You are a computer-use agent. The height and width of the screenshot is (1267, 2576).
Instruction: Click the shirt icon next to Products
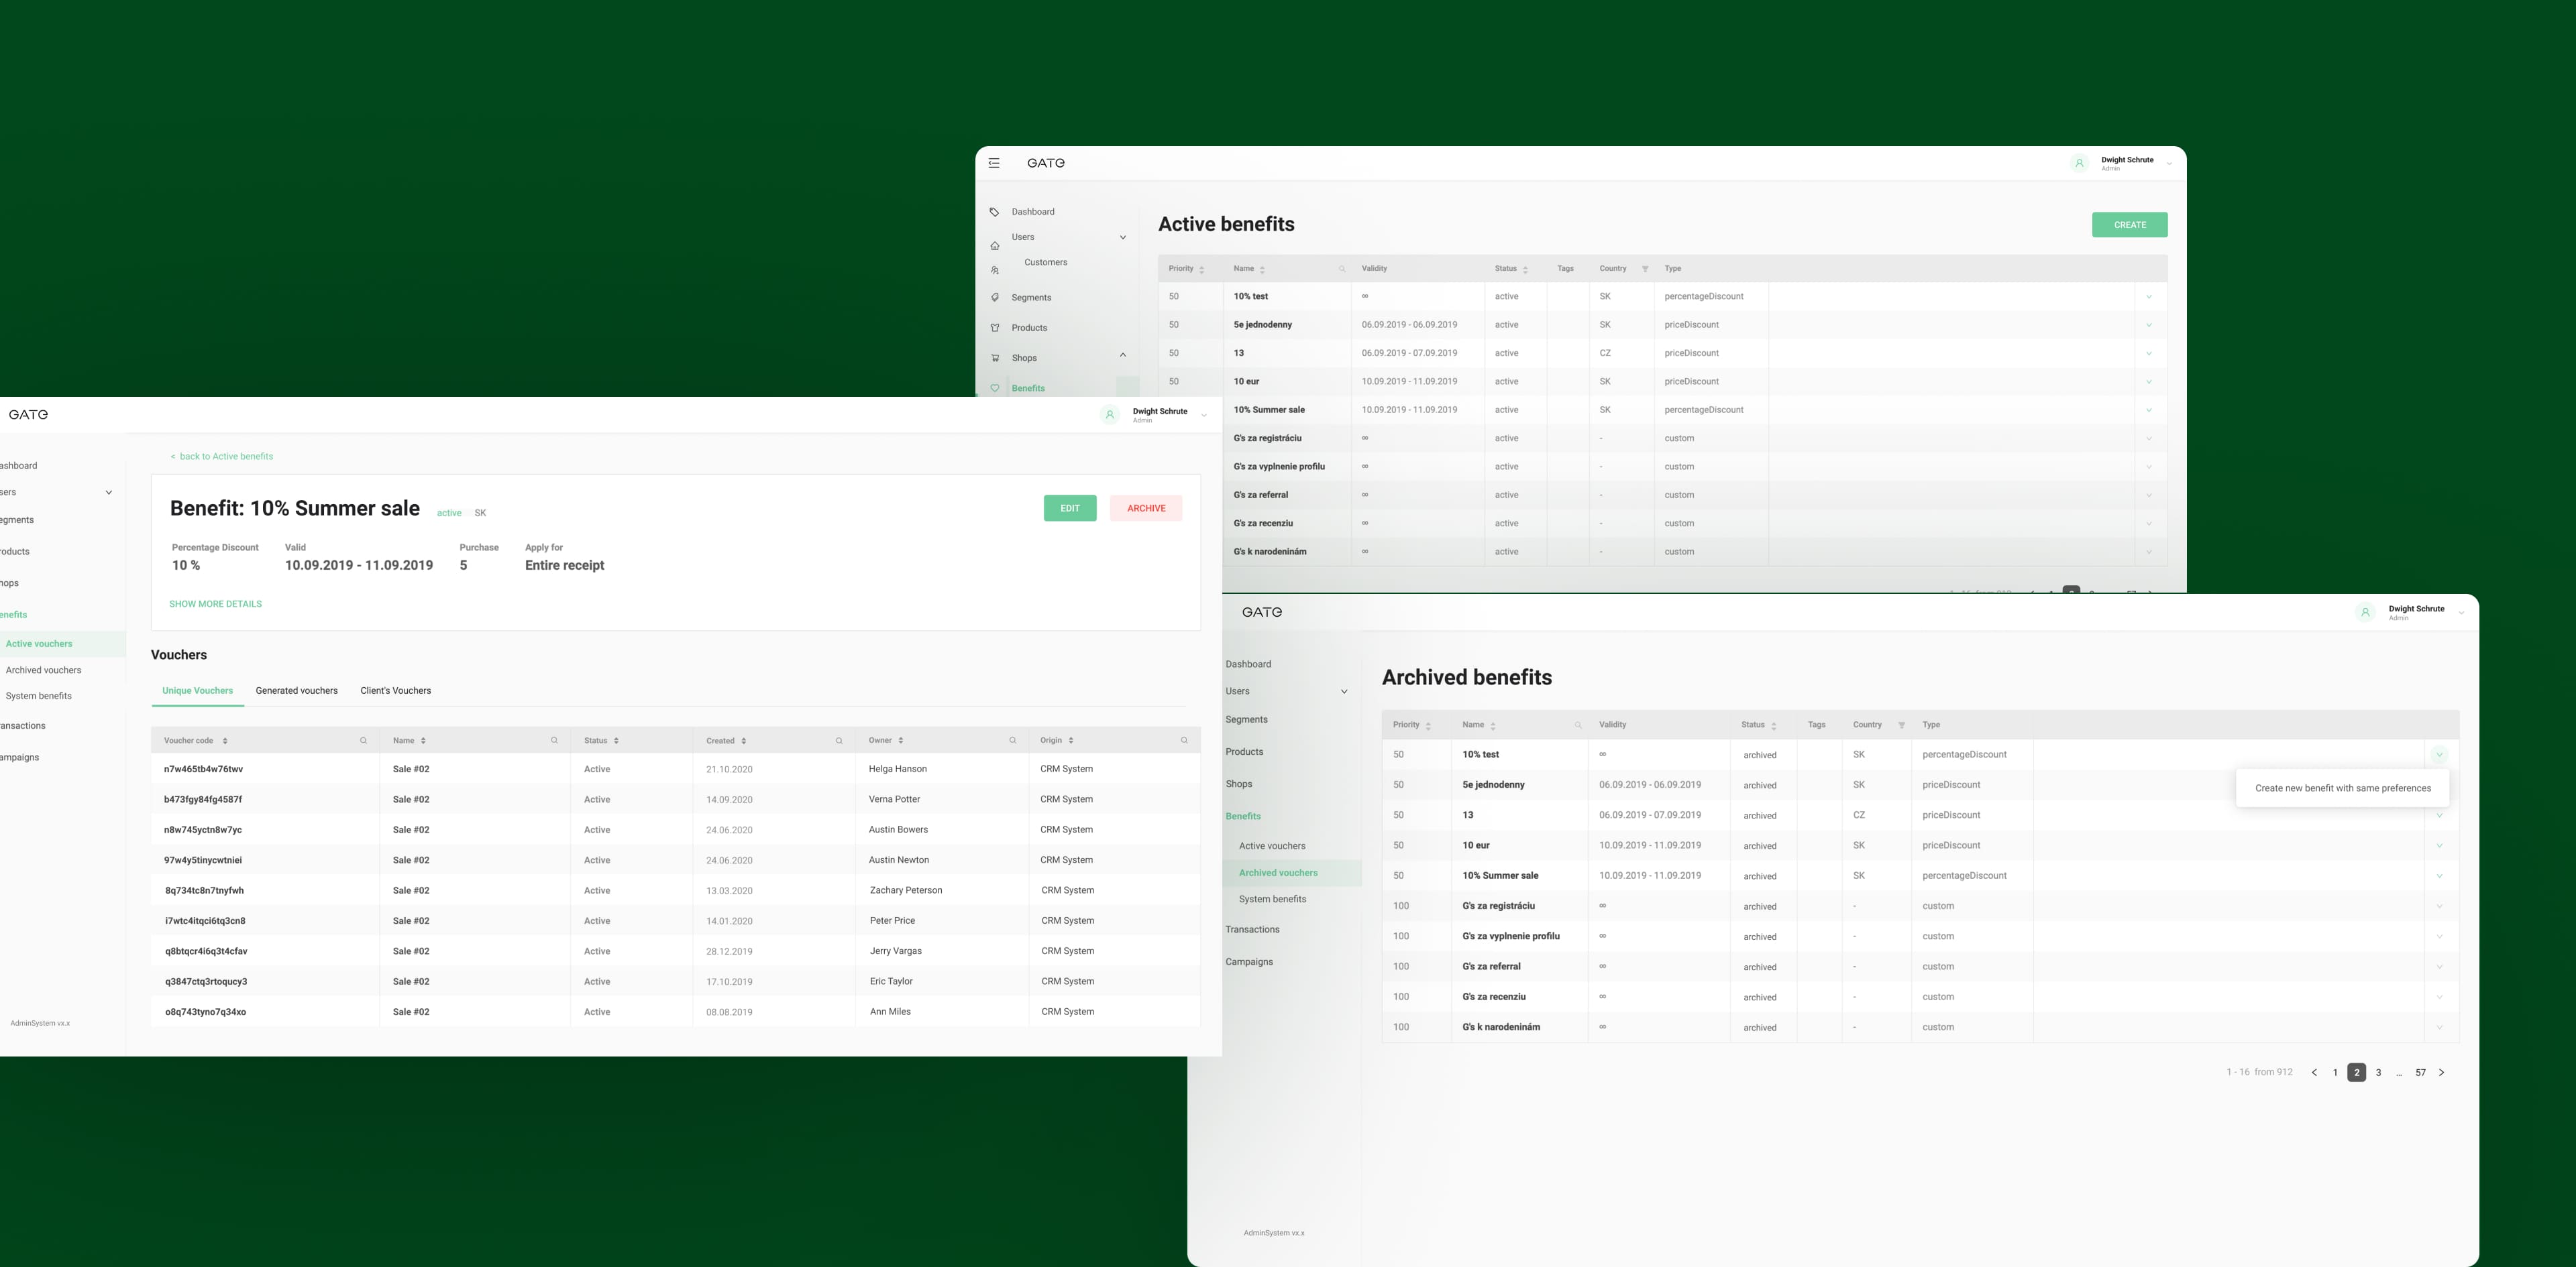(x=994, y=328)
